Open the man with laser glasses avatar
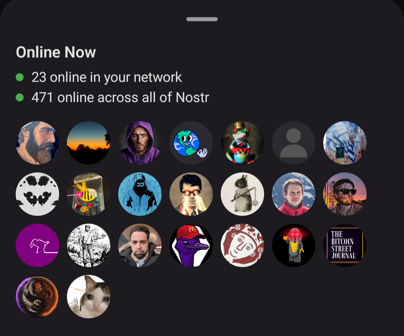The image size is (404, 336). click(191, 194)
